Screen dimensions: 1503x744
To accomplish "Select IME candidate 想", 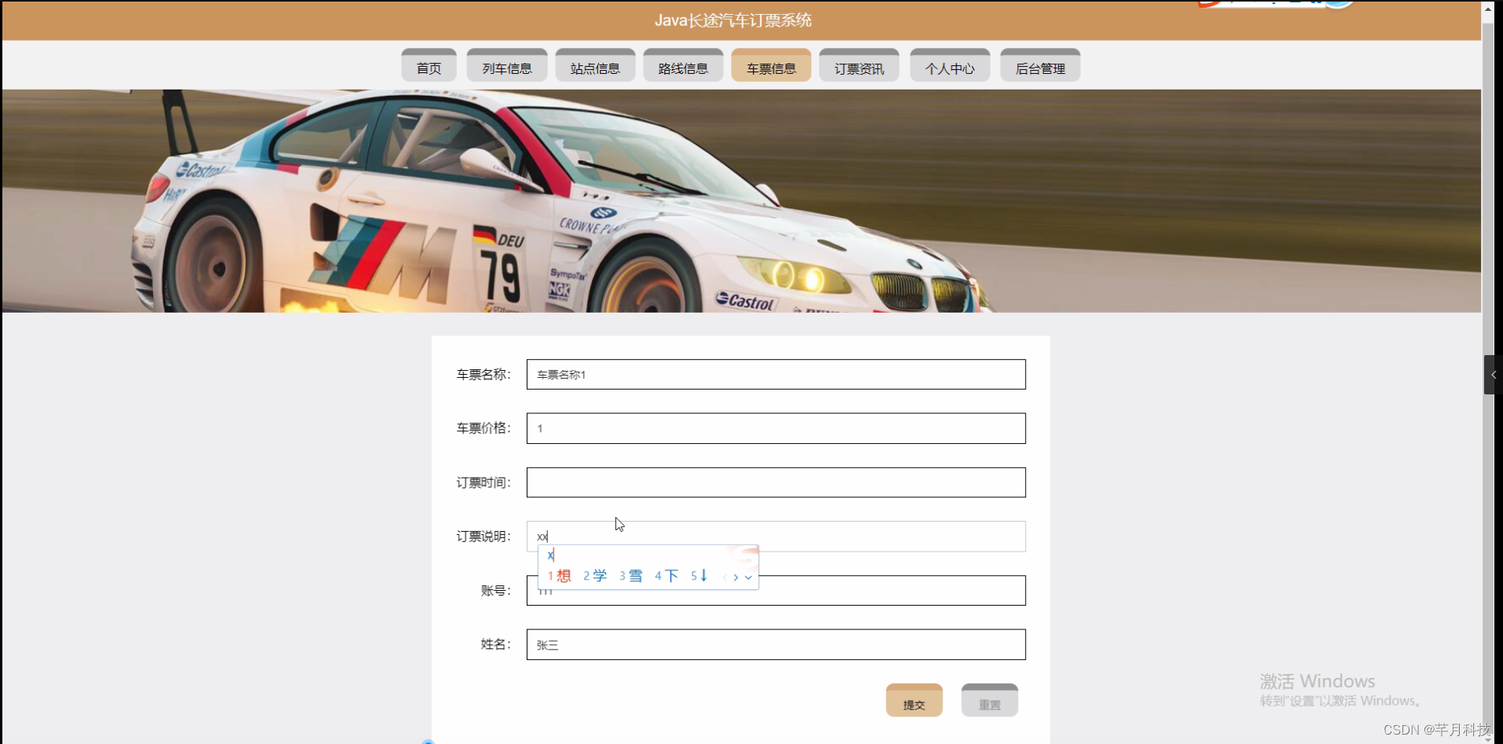I will 563,575.
